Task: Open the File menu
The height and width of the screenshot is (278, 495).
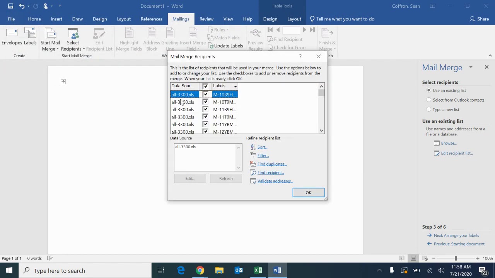Action: pos(11,19)
